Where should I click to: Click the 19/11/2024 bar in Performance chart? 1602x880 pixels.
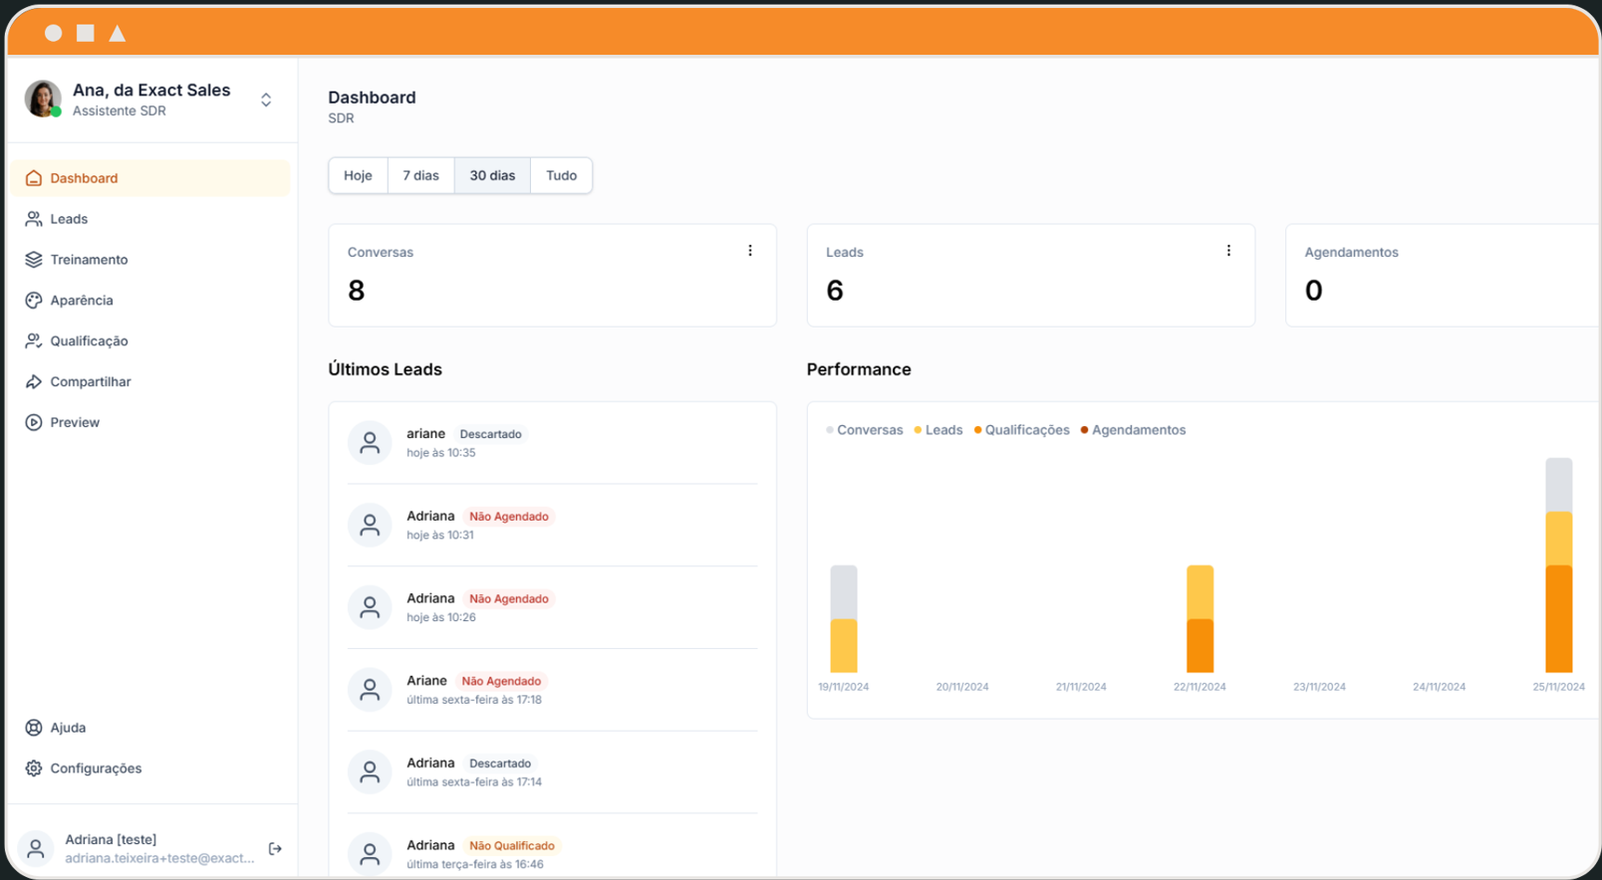point(844,619)
